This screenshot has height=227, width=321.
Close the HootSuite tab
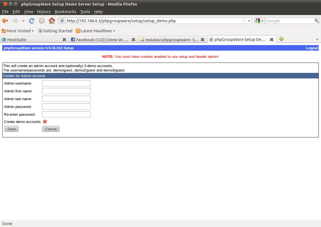(x=64, y=40)
